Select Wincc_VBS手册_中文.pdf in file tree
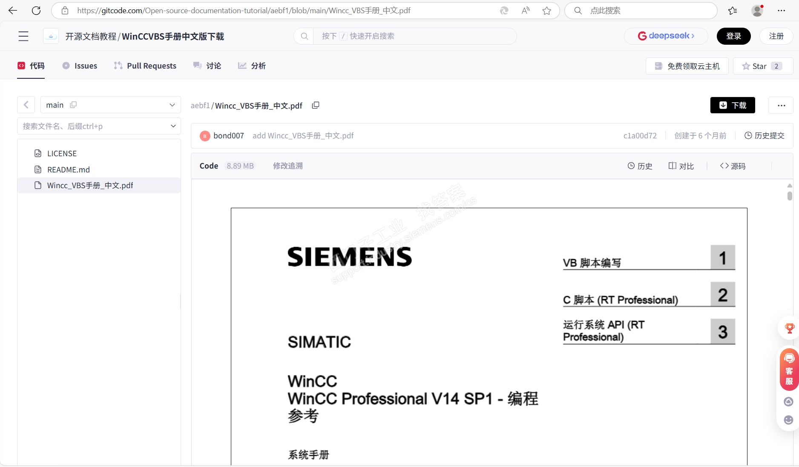Screen dimensions: 799x467 (x=99, y=185)
